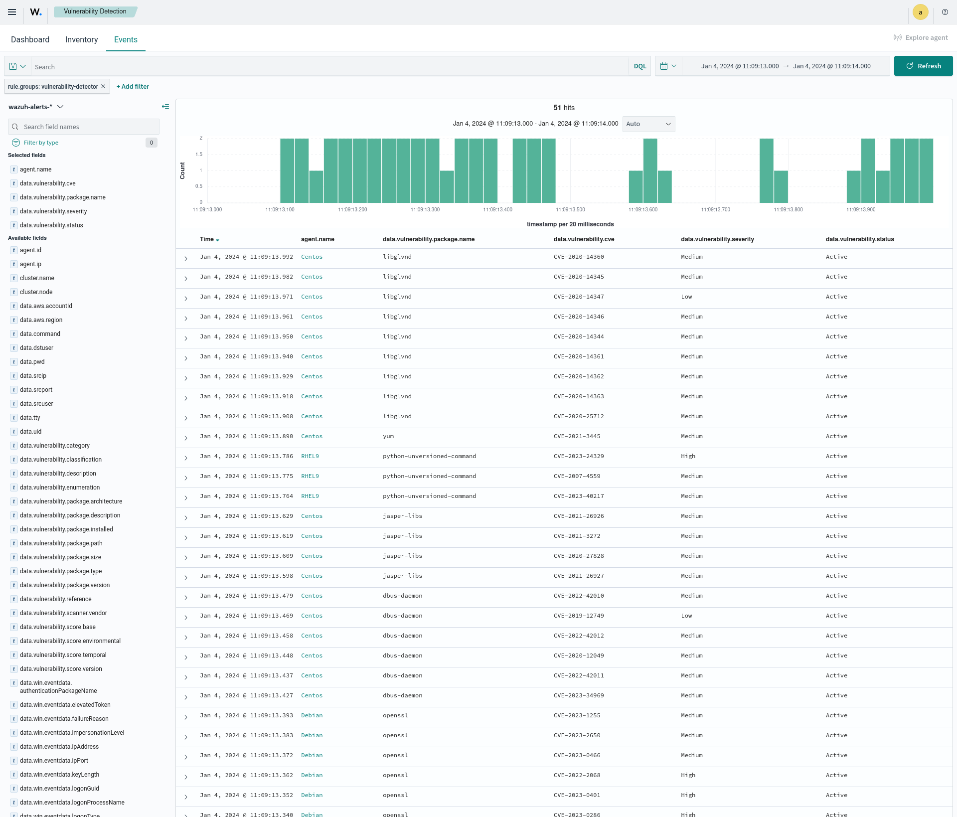Open the Auto interval dropdown
The width and height of the screenshot is (957, 817).
(x=648, y=124)
